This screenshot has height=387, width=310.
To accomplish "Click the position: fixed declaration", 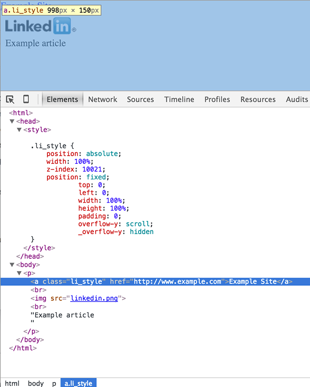I will point(78,177).
